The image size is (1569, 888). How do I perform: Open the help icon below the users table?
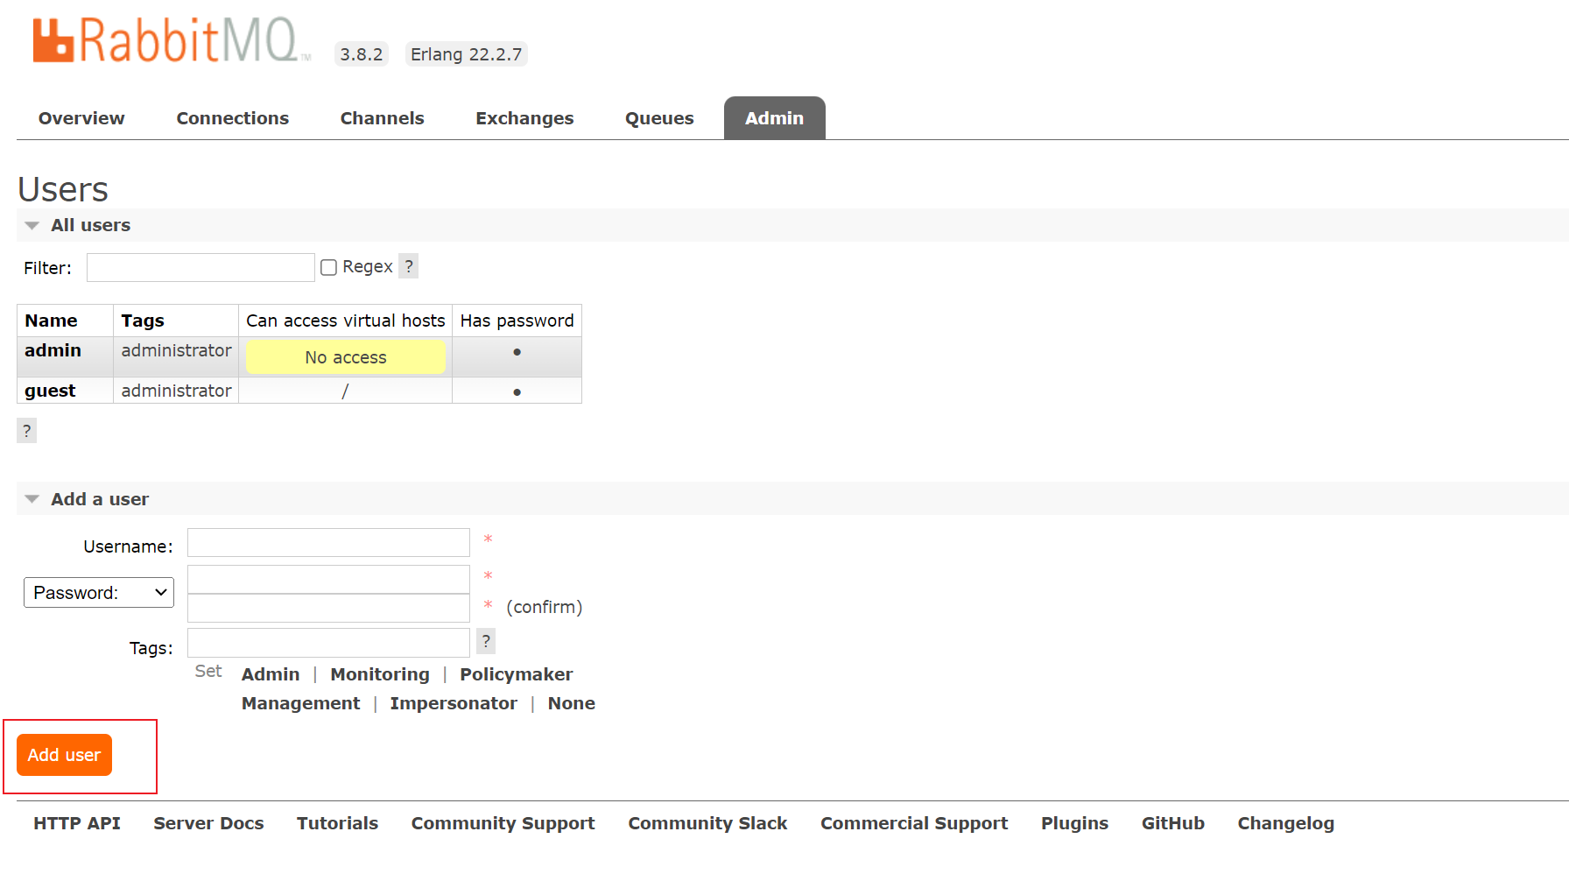(x=27, y=430)
